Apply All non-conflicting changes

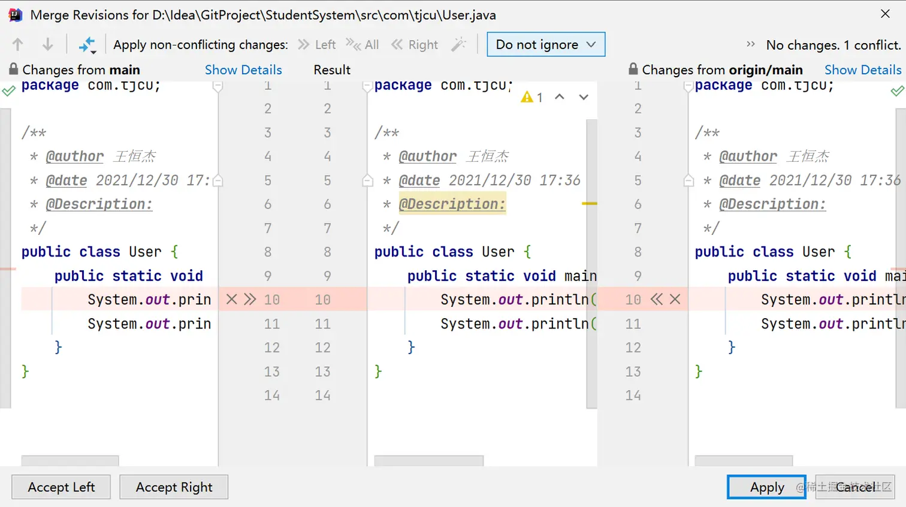coord(363,44)
